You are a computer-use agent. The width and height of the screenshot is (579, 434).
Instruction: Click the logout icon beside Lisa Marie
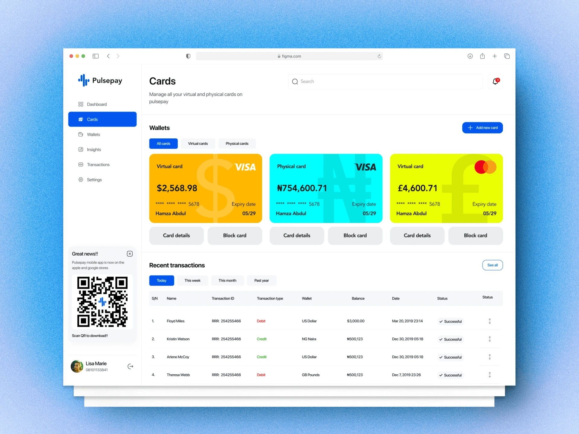[x=130, y=366]
